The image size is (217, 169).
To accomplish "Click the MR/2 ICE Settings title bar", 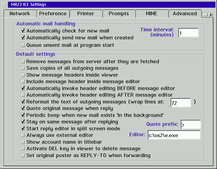I will tap(112, 5).
